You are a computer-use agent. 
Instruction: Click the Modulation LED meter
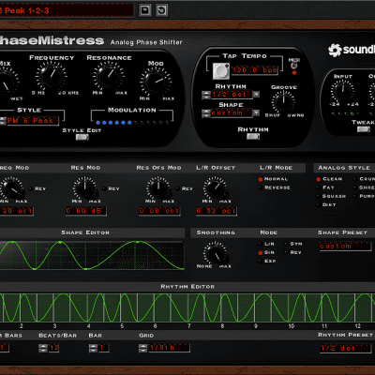pos(132,123)
